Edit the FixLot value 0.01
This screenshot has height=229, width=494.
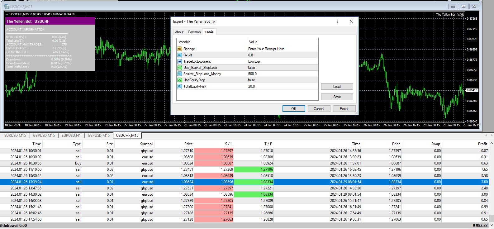[283, 55]
